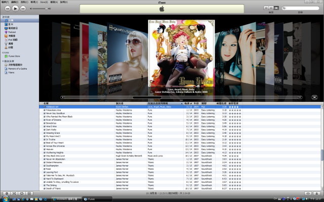Image resolution: width=324 pixels, height=202 pixels.
Task: Click the create playlist gear button
Action: (x=7, y=193)
